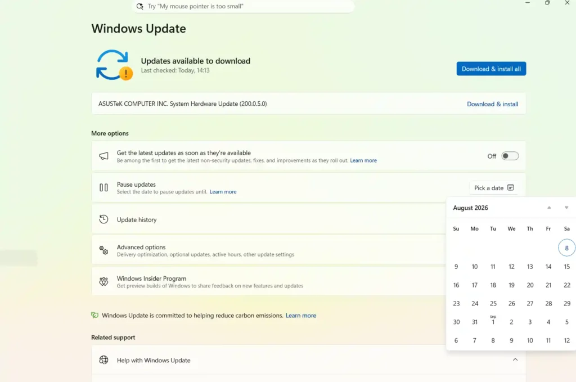Select August 21 in the calendar

pos(548,285)
